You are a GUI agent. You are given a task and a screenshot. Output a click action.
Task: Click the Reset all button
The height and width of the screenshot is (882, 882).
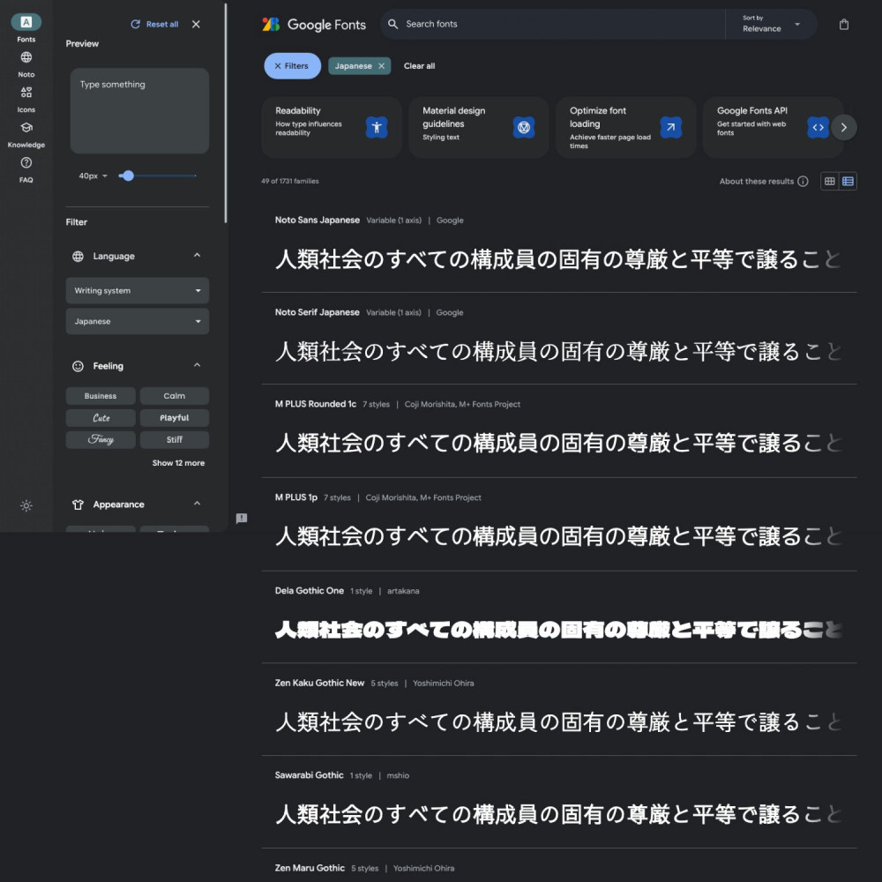click(153, 24)
